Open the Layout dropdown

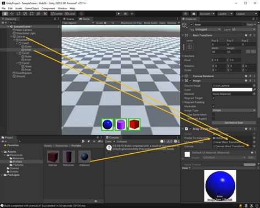pyautogui.click(x=246, y=14)
